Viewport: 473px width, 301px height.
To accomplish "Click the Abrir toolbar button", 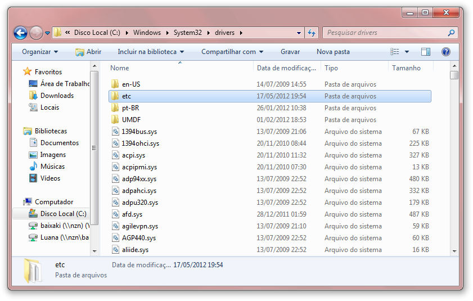I will click(88, 52).
